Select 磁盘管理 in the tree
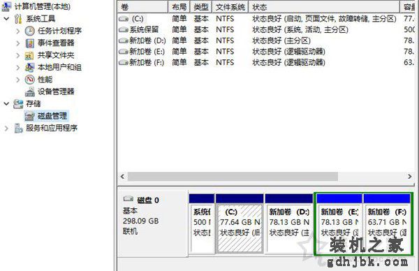This screenshot has width=419, height=271. [x=52, y=116]
